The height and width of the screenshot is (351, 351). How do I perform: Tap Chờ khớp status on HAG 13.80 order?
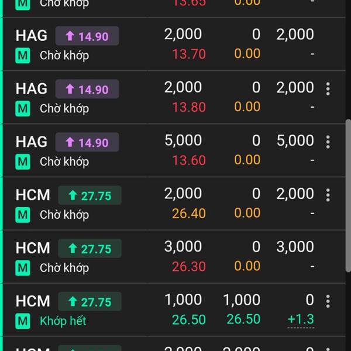(64, 108)
